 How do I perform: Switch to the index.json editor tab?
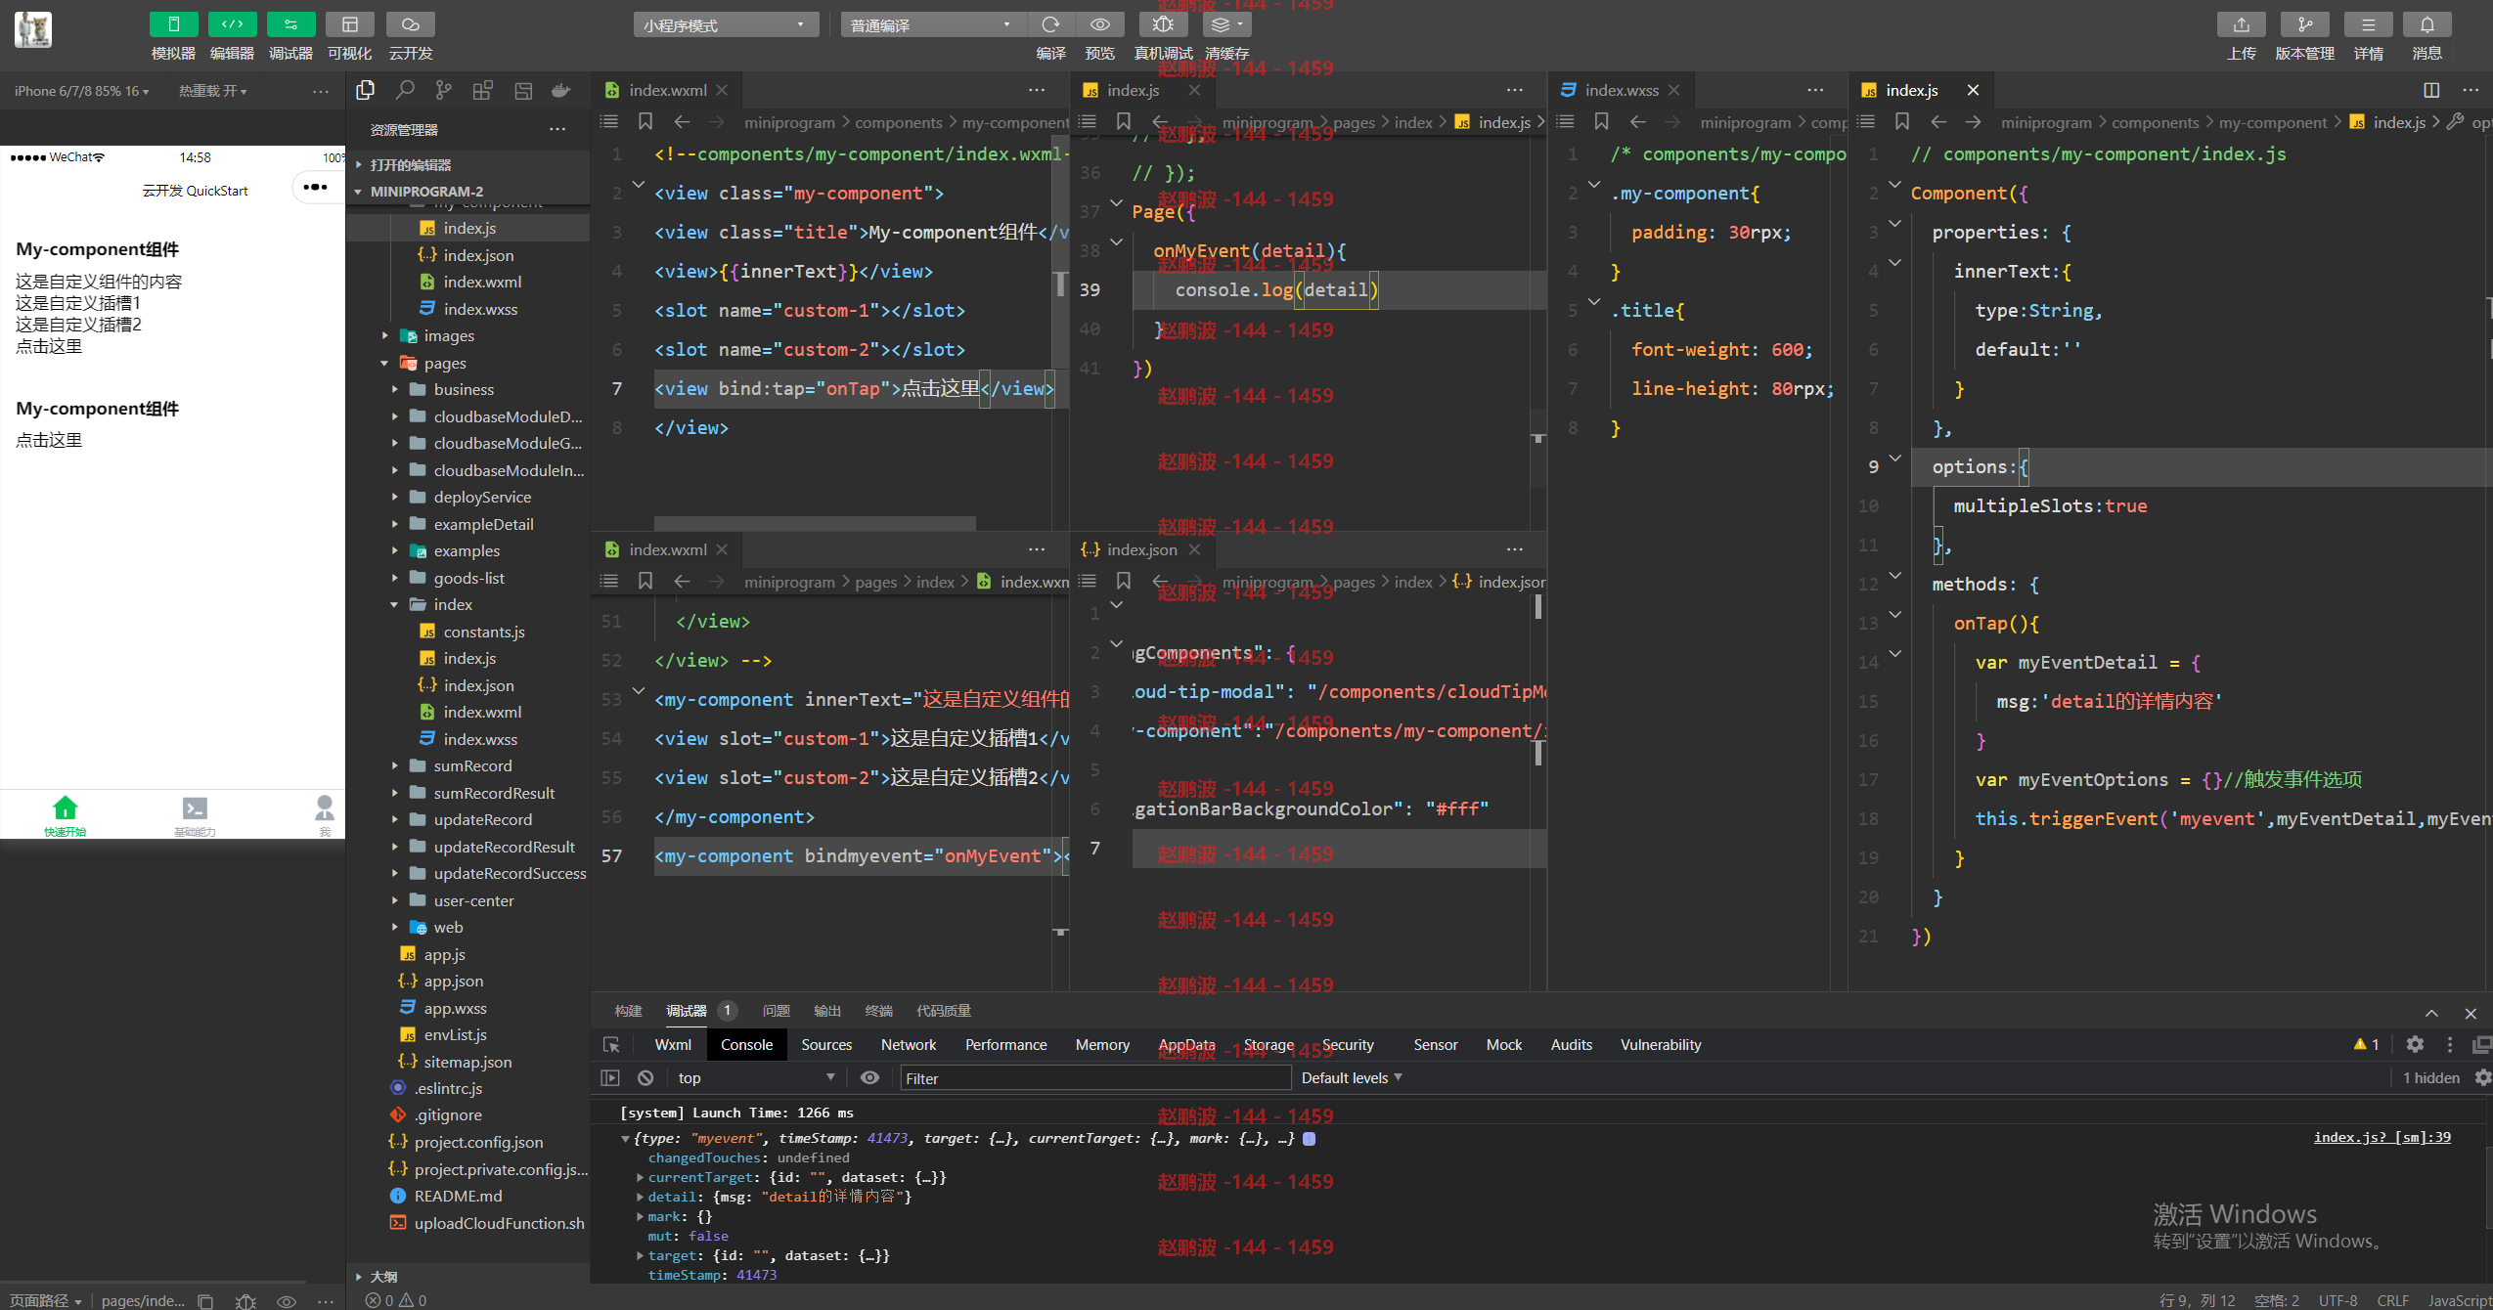[1141, 549]
